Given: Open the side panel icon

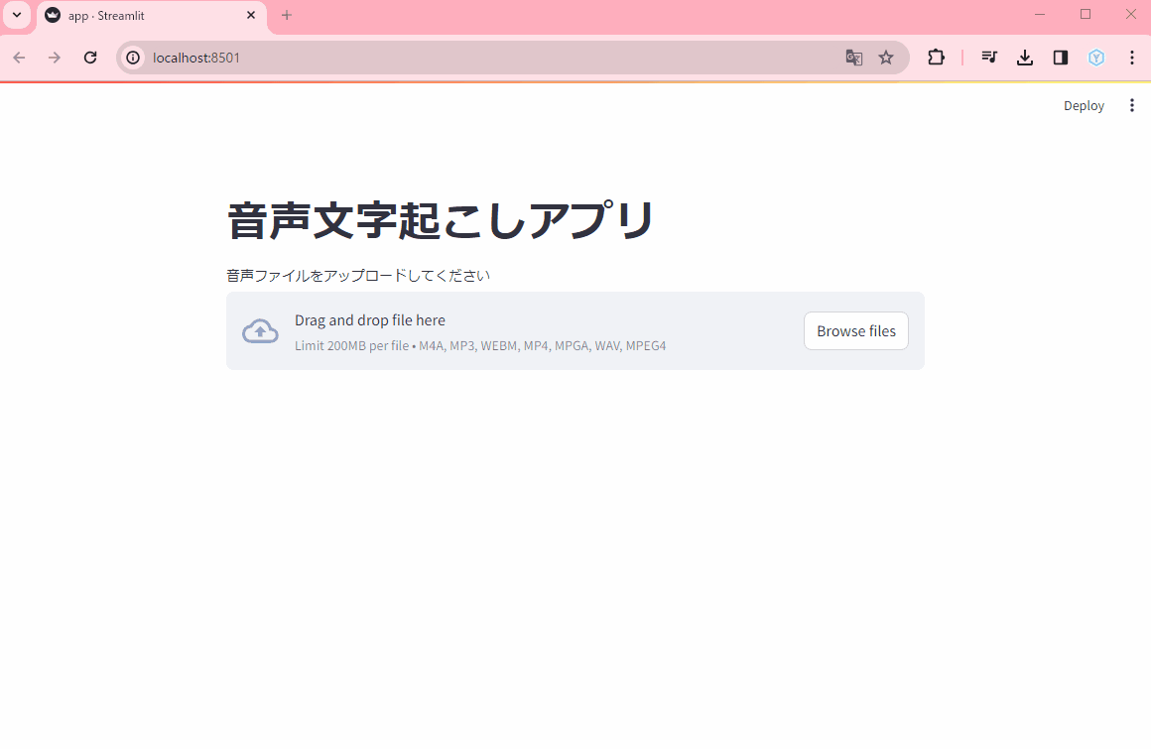Looking at the screenshot, I should tap(1060, 58).
